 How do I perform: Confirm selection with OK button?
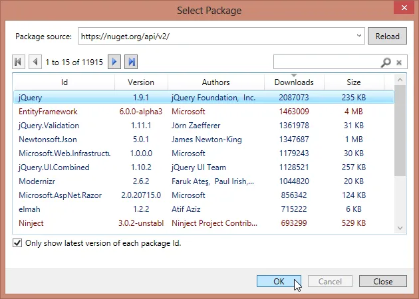coord(279,281)
